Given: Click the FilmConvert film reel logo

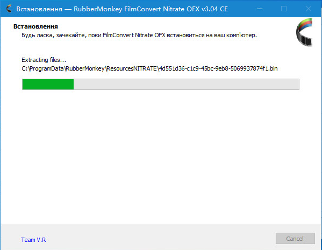Looking at the screenshot, I should (304, 32).
